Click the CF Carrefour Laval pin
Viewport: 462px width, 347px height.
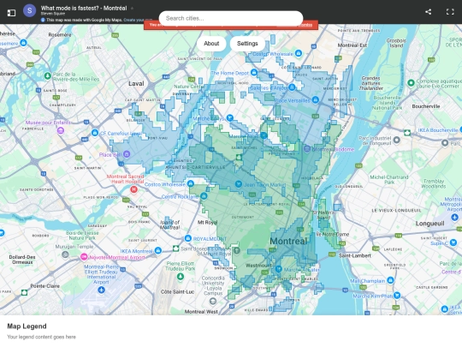95,133
